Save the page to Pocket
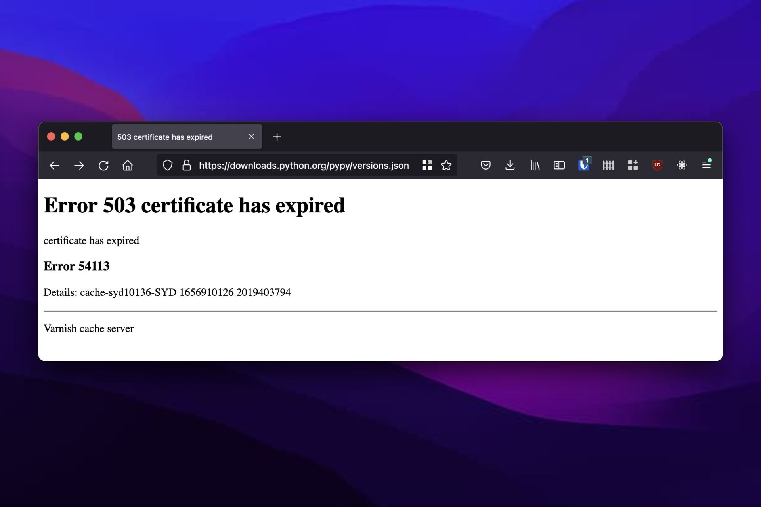The width and height of the screenshot is (761, 507). tap(486, 165)
